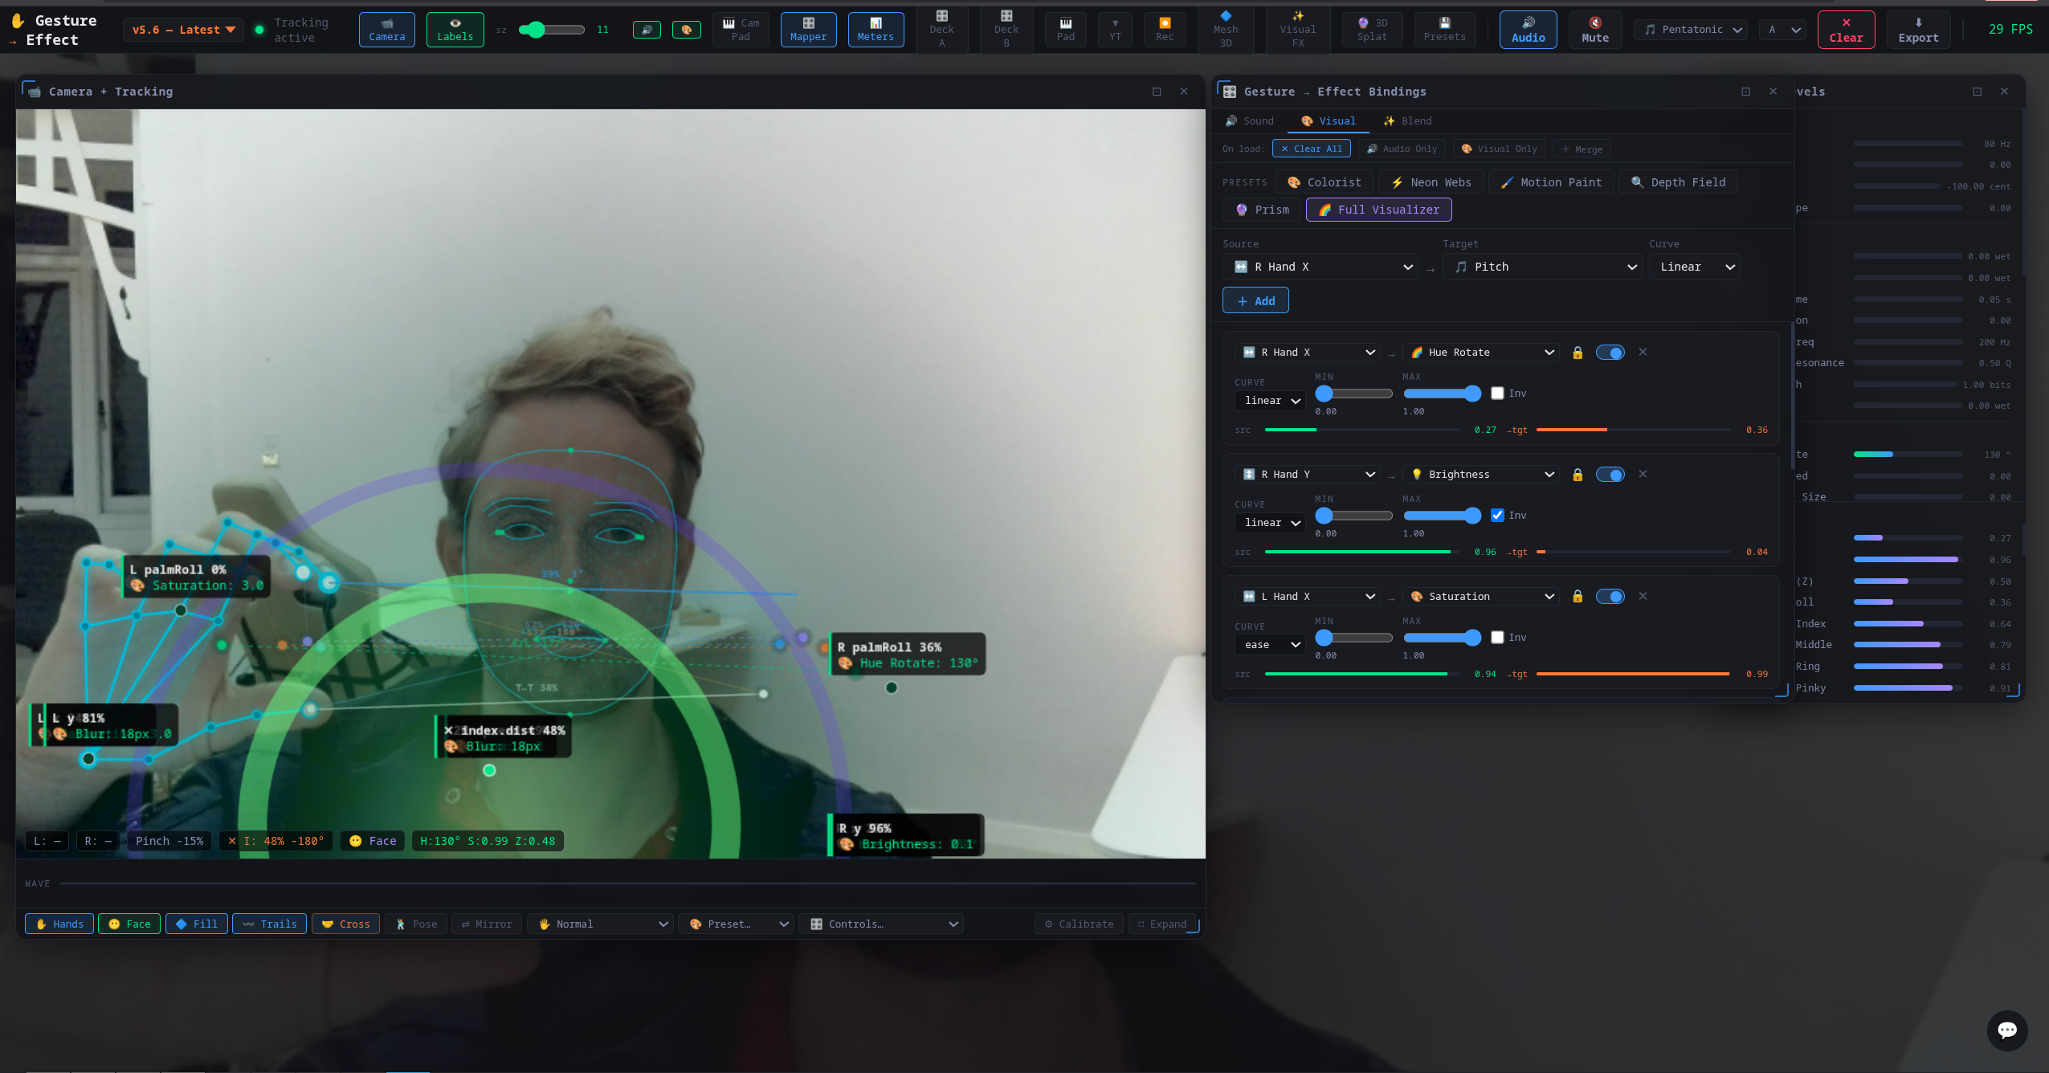Open the Presets panel

pyautogui.click(x=1444, y=30)
